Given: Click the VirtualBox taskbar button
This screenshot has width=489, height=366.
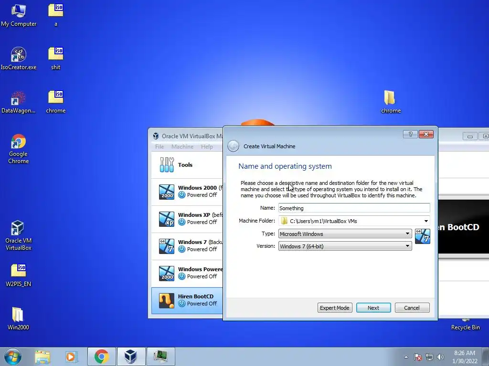Looking at the screenshot, I should pyautogui.click(x=131, y=356).
